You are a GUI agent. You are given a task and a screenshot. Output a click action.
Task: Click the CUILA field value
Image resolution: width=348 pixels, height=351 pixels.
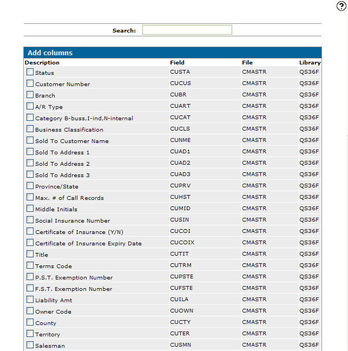[179, 300]
